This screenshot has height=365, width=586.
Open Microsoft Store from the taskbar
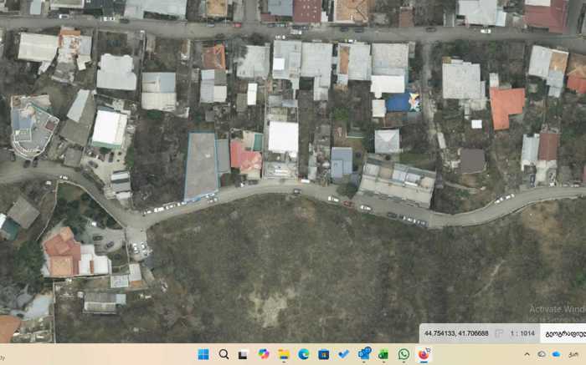[324, 354]
